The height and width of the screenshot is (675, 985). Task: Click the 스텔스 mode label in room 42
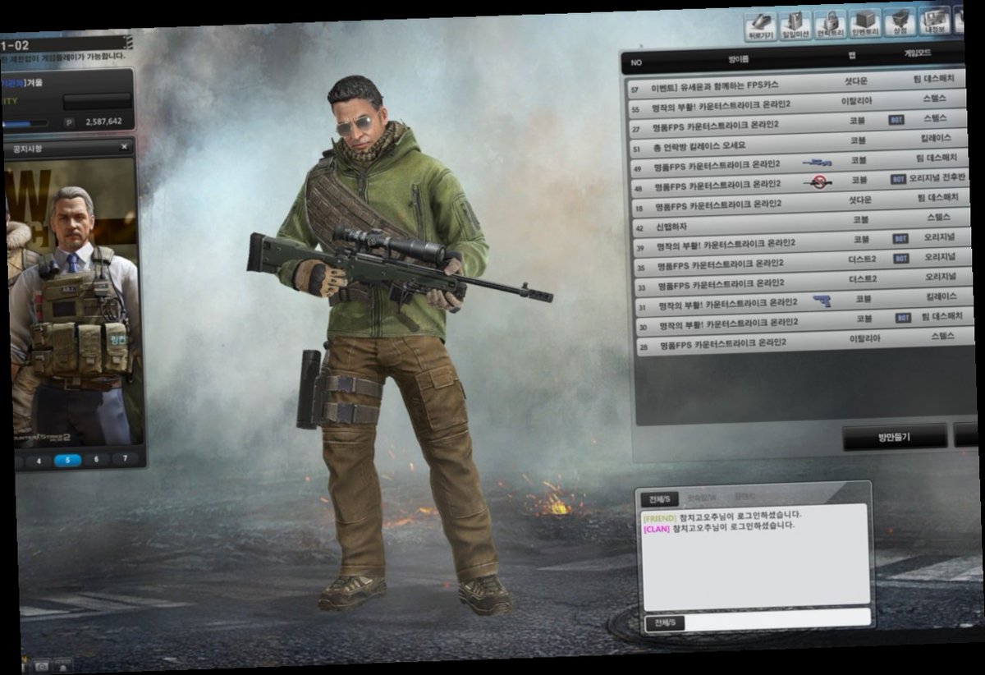(x=937, y=218)
